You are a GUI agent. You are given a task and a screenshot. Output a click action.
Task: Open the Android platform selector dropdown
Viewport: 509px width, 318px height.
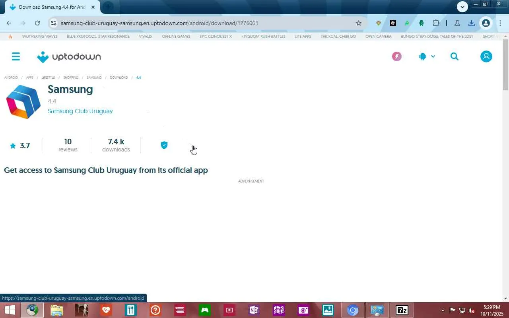tap(427, 56)
